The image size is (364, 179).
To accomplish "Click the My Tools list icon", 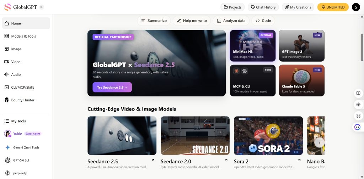I will point(7,121).
